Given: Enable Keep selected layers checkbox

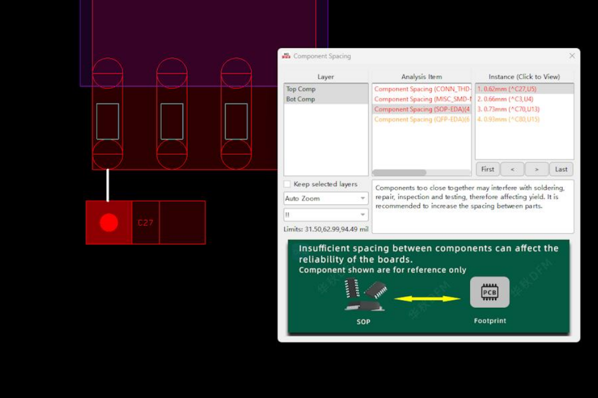Looking at the screenshot, I should point(287,184).
